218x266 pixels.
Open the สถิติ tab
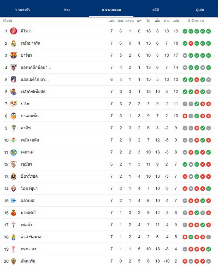point(156,10)
